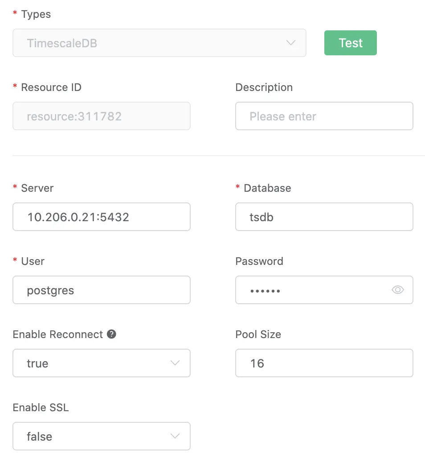
Task: Click the Test connection button
Action: coord(350,43)
